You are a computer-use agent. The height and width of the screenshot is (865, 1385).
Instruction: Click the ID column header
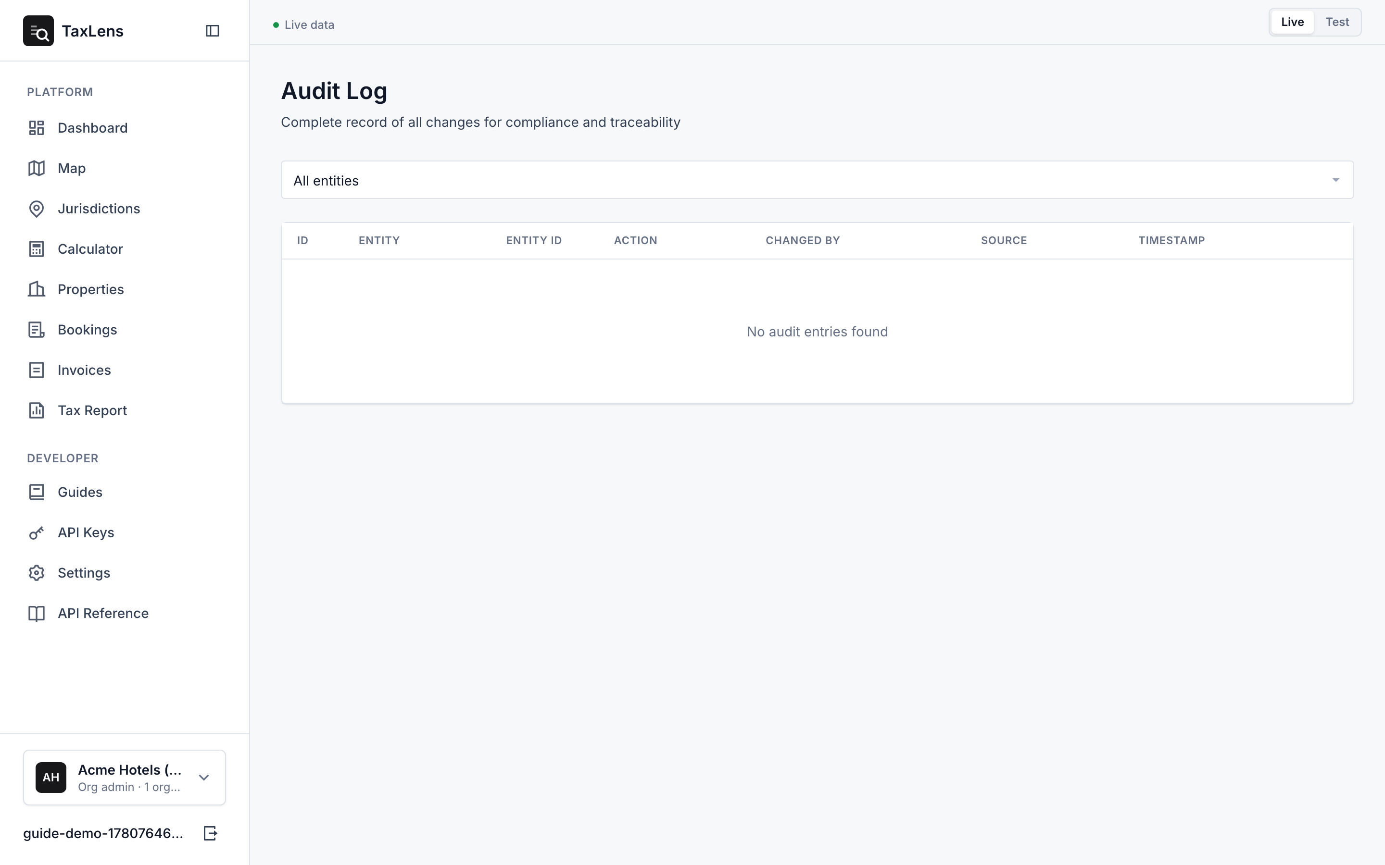[x=303, y=241]
